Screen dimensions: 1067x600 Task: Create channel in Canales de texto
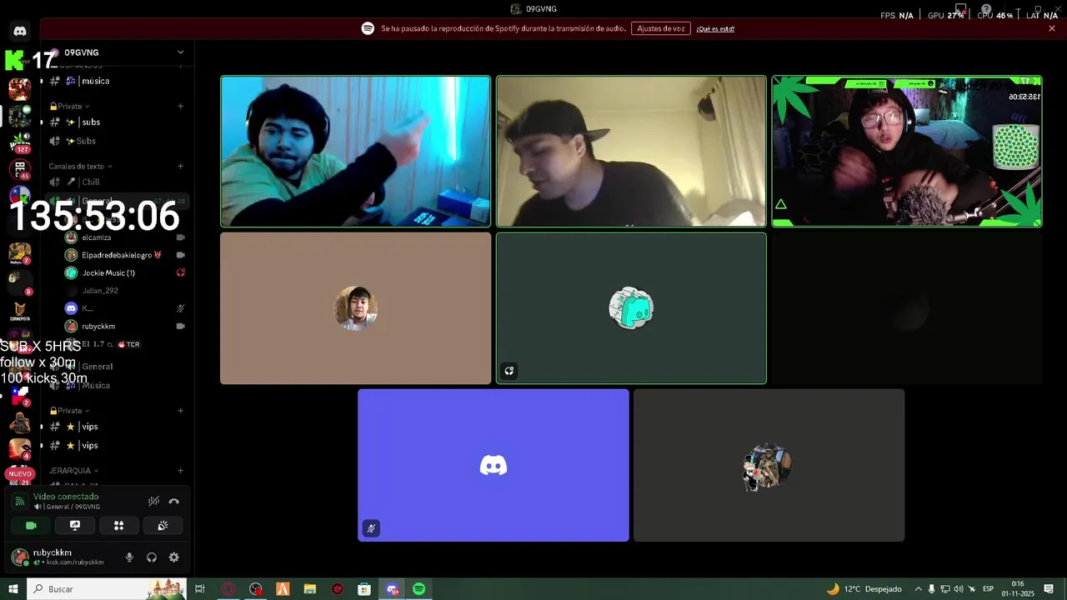180,166
